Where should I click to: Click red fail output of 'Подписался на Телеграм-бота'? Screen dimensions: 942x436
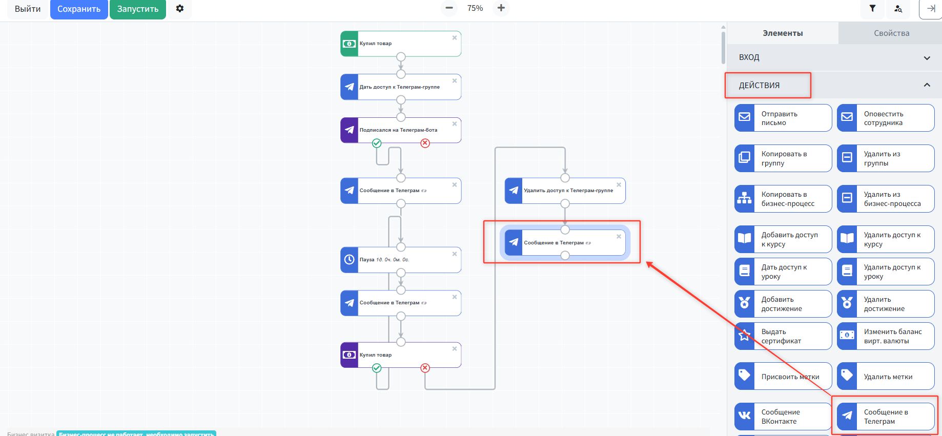[425, 143]
